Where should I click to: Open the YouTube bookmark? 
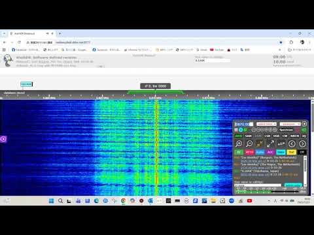(217, 50)
